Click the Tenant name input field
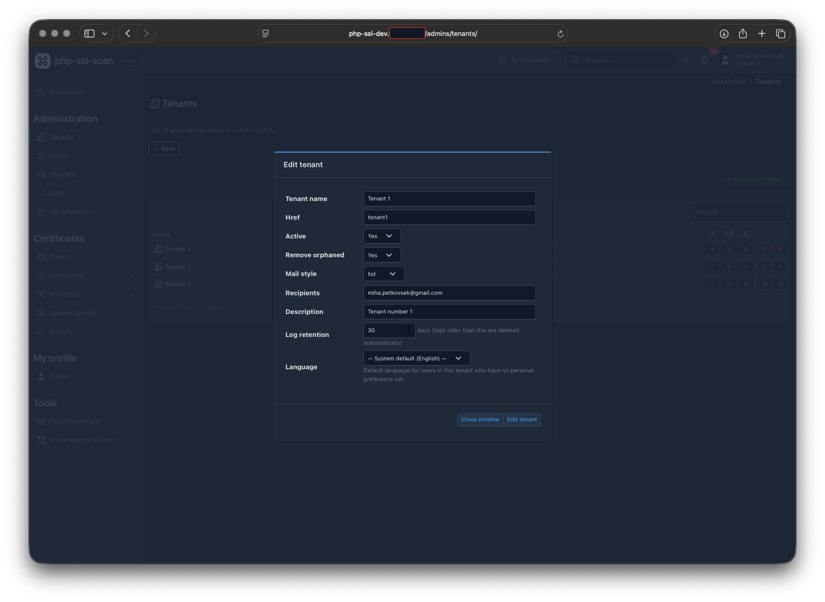Image resolution: width=825 pixels, height=602 pixels. click(x=449, y=199)
